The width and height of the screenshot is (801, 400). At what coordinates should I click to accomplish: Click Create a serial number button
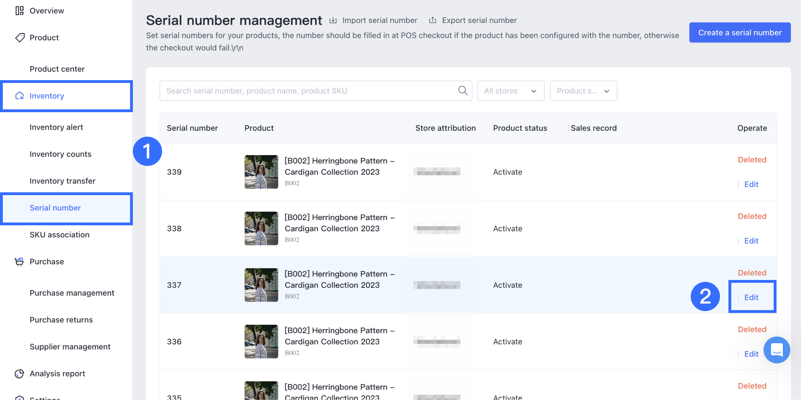[x=740, y=32]
